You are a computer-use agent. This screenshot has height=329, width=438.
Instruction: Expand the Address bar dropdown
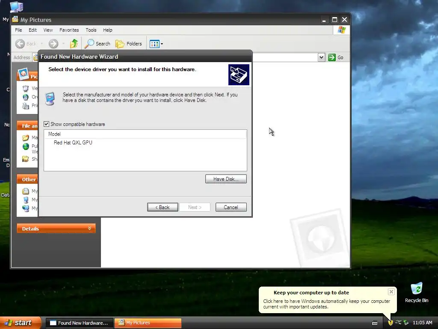321,57
